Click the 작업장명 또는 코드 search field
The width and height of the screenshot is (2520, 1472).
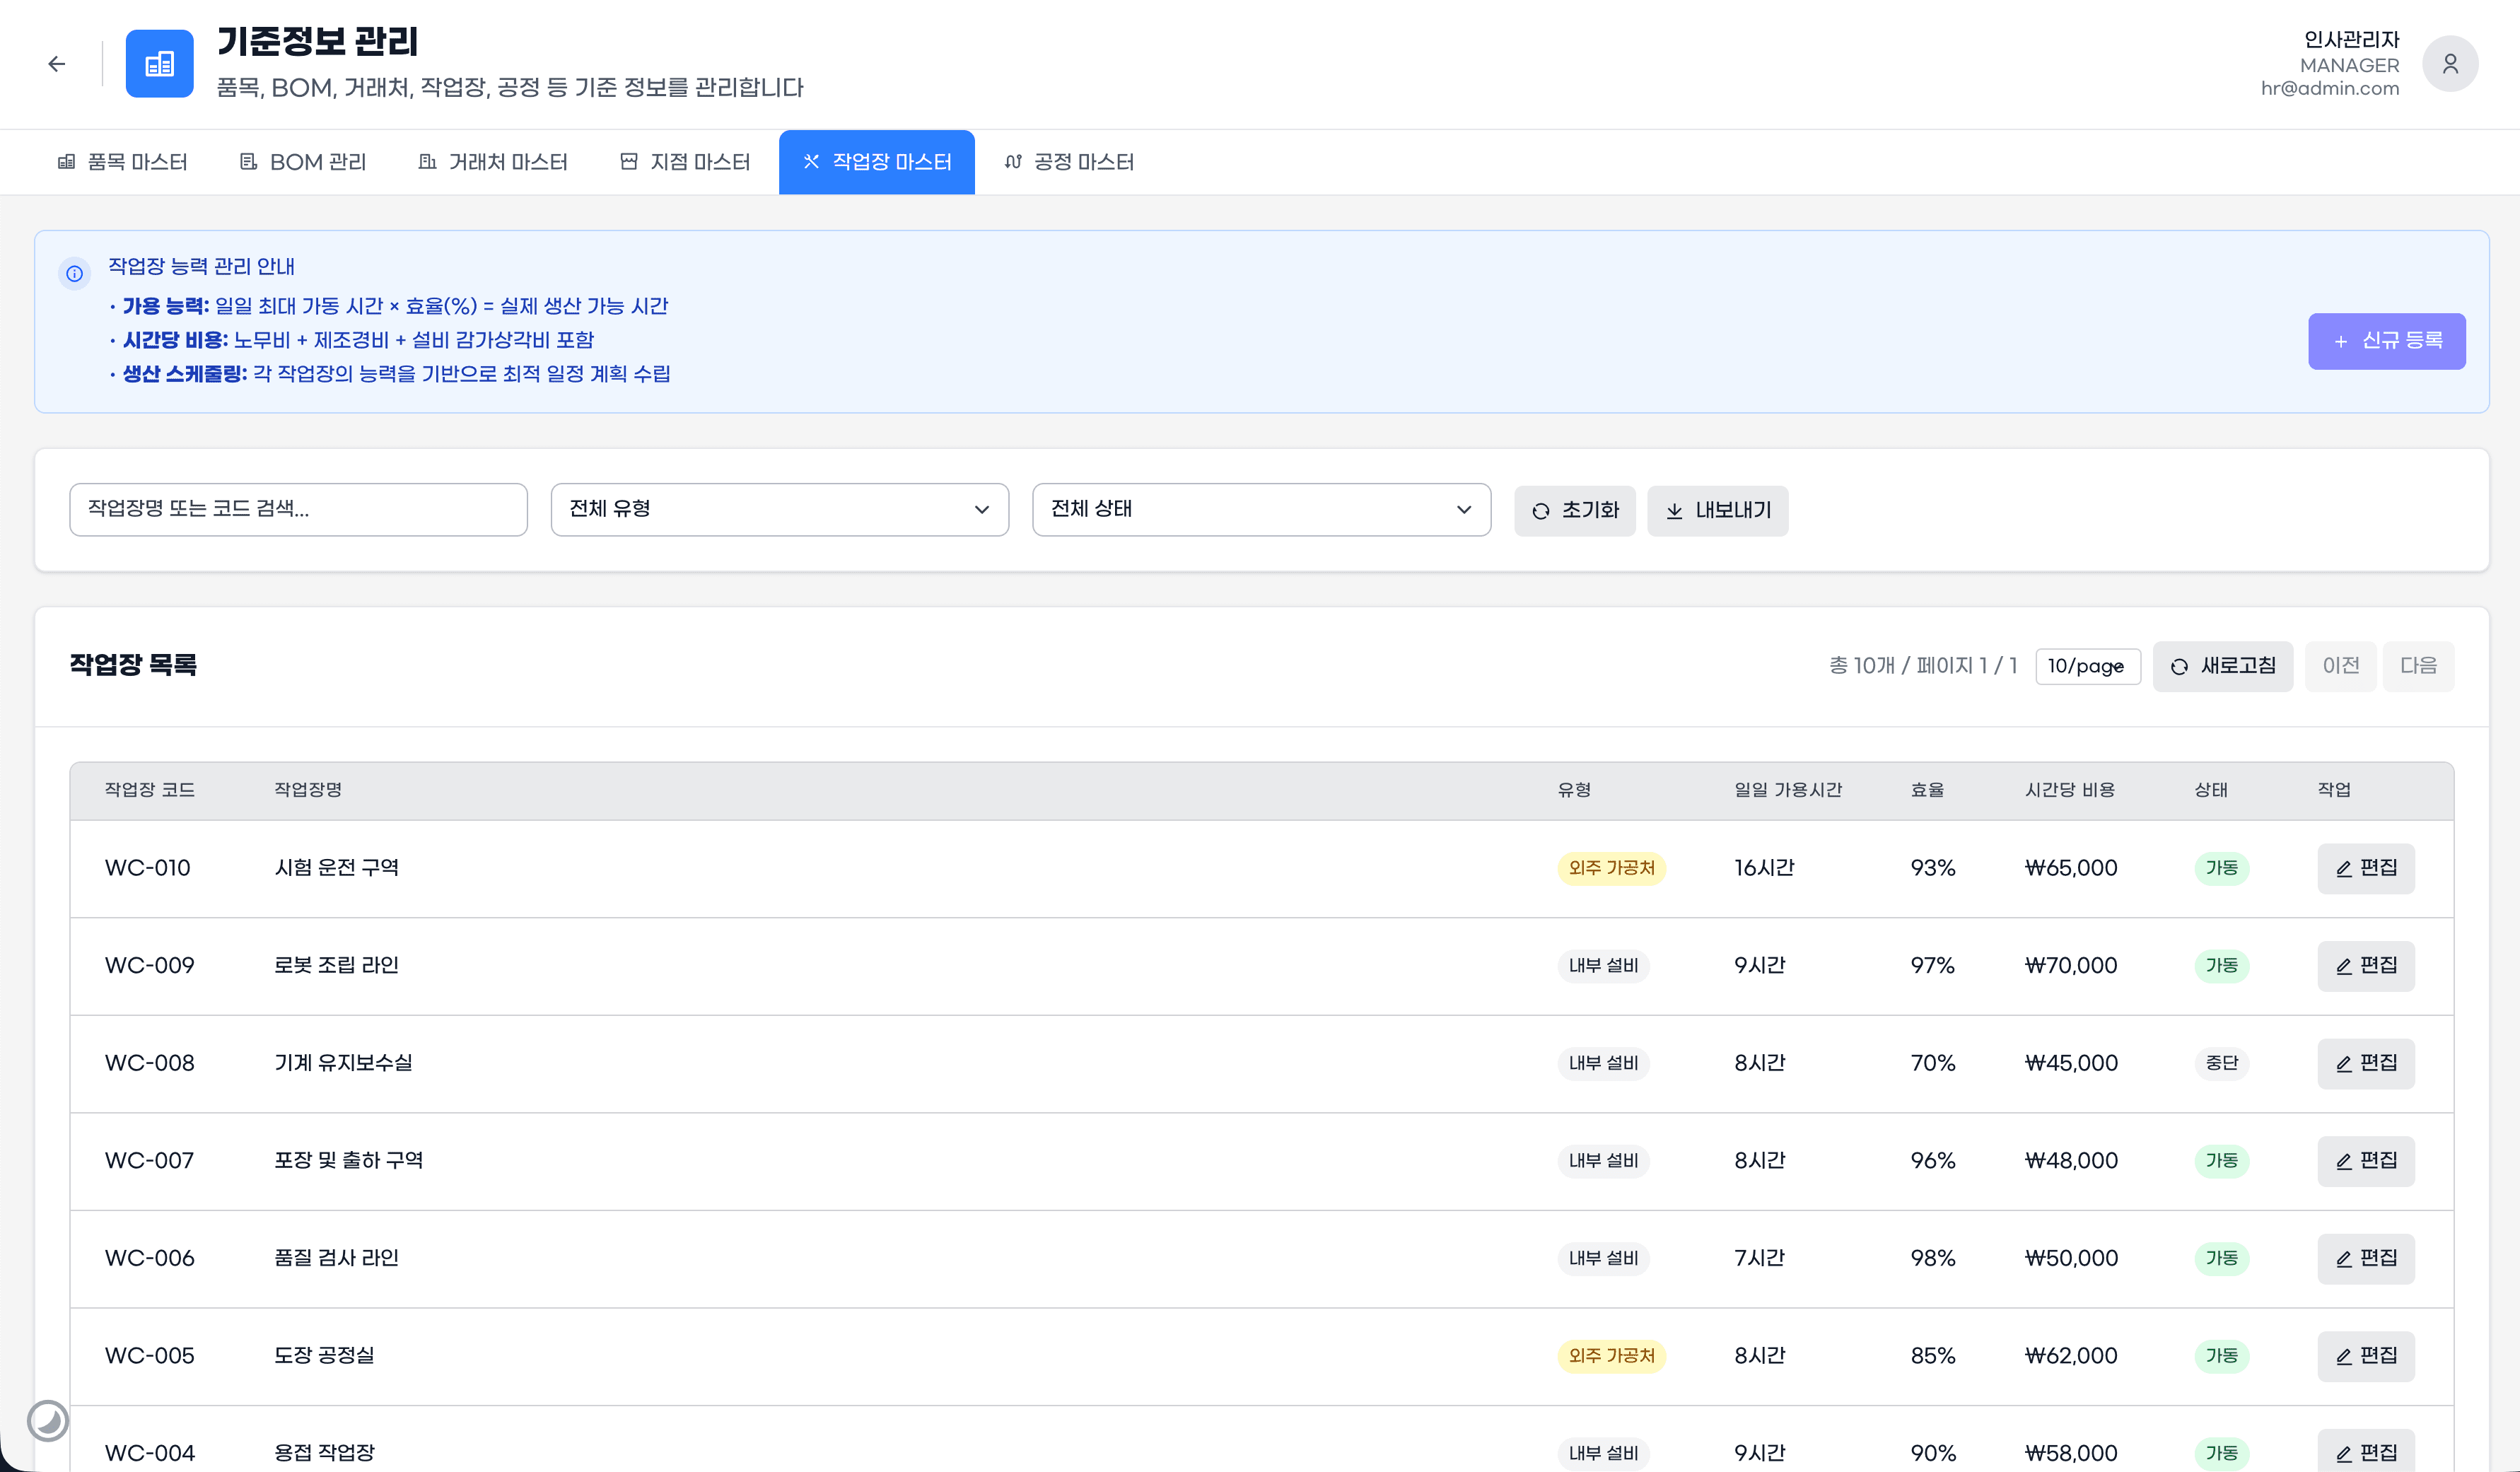[298, 510]
